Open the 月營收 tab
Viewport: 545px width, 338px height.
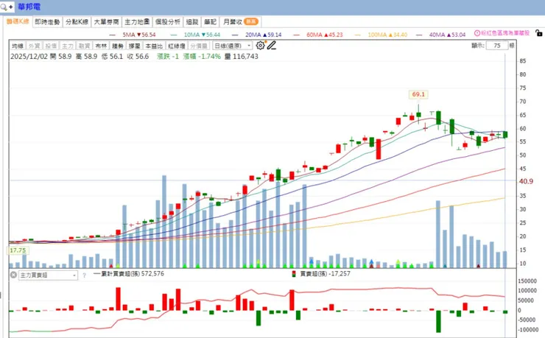pyautogui.click(x=240, y=22)
